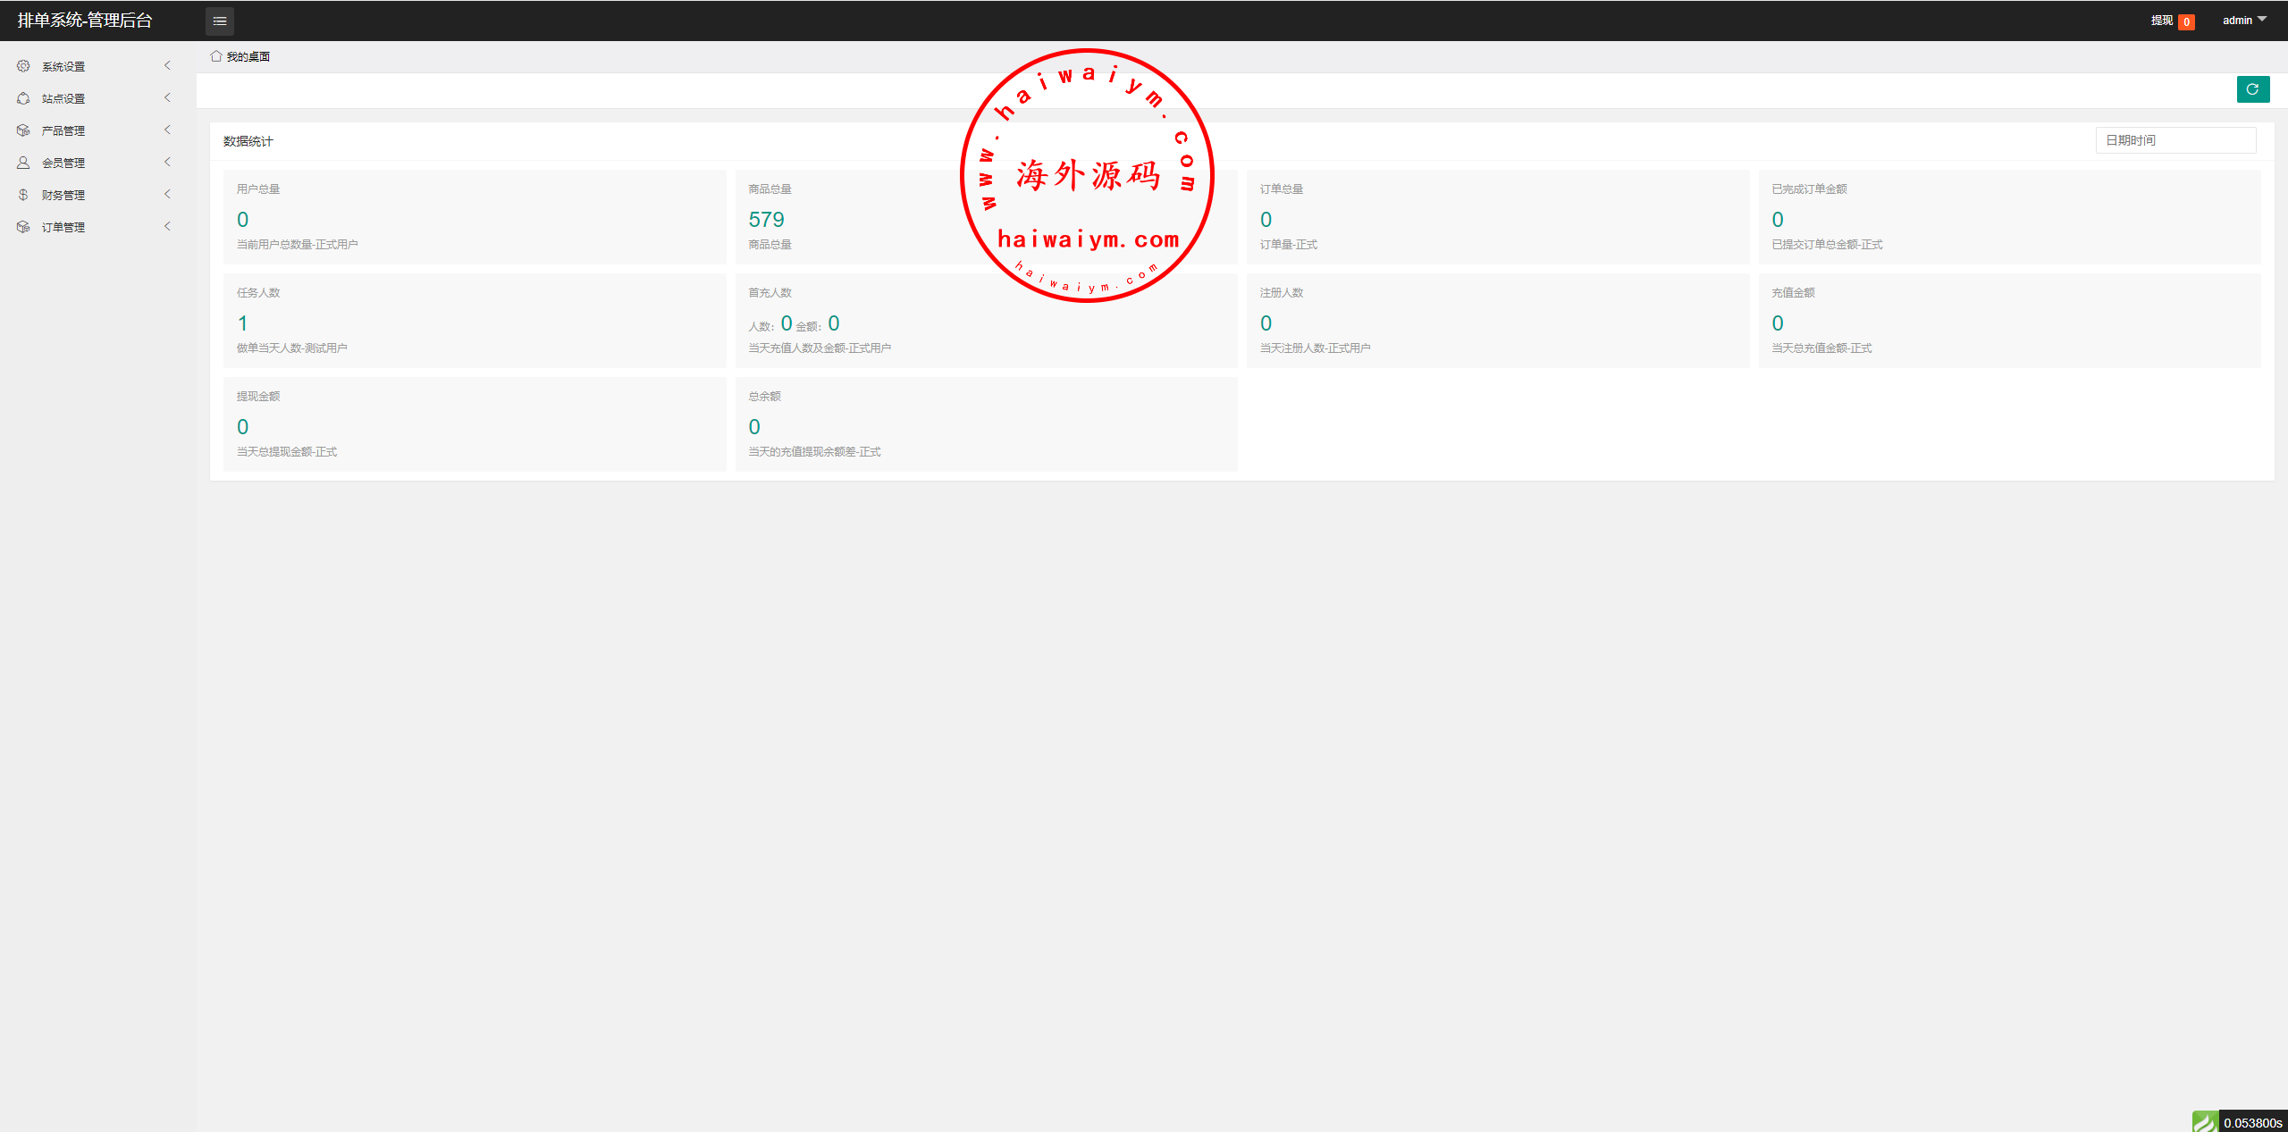Click the home icon in breadcrumb
Screen dimensions: 2288x1132
(215, 56)
